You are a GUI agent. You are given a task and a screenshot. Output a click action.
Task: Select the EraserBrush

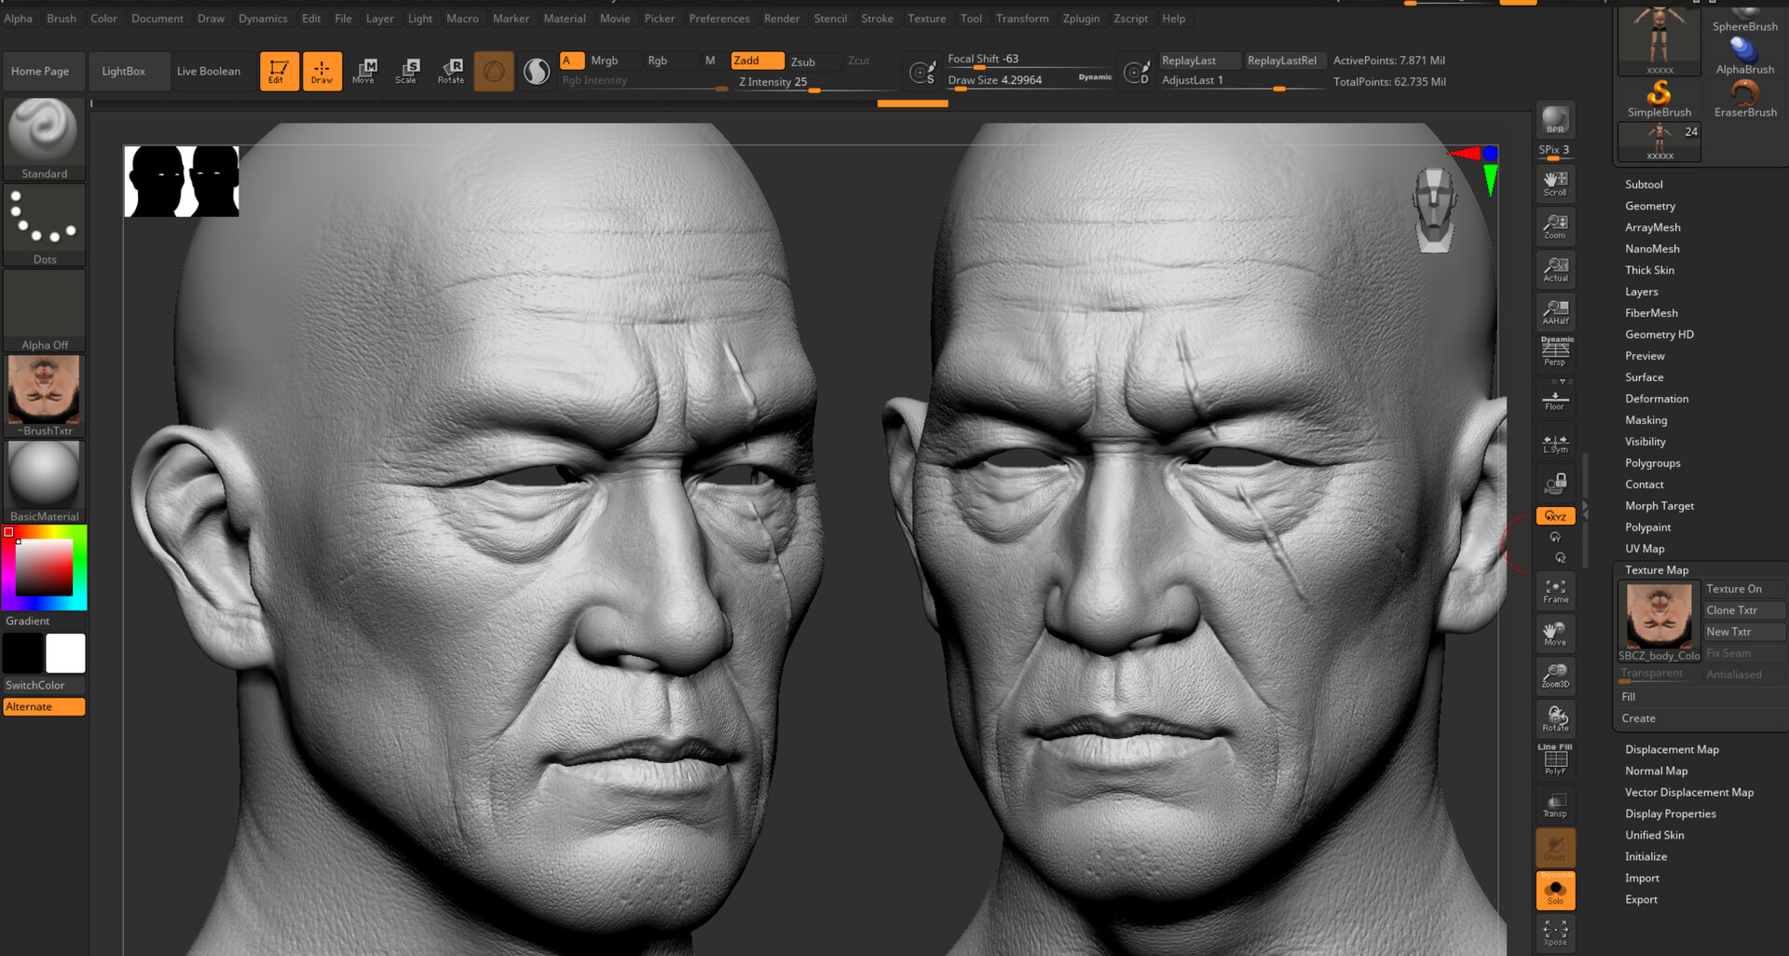coord(1744,93)
